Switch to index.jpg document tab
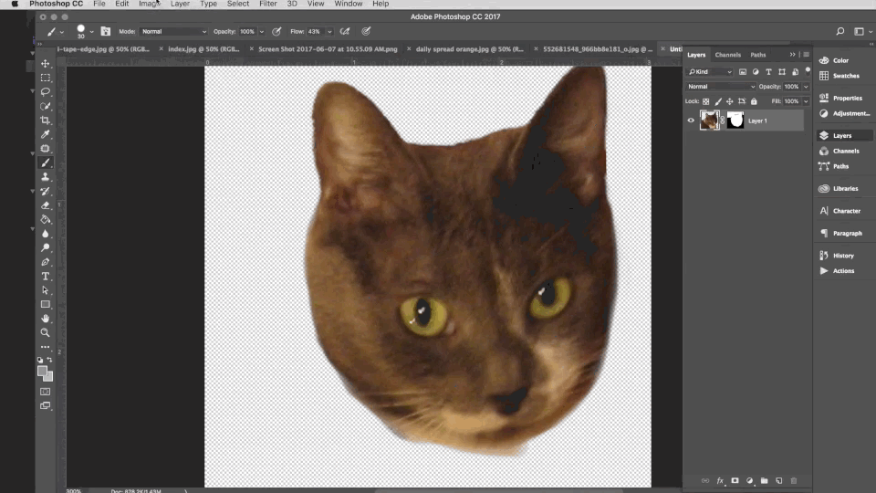The image size is (876, 493). pos(203,49)
